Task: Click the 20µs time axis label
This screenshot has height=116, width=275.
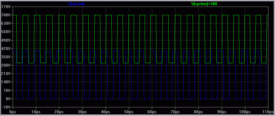Action: click(x=59, y=111)
